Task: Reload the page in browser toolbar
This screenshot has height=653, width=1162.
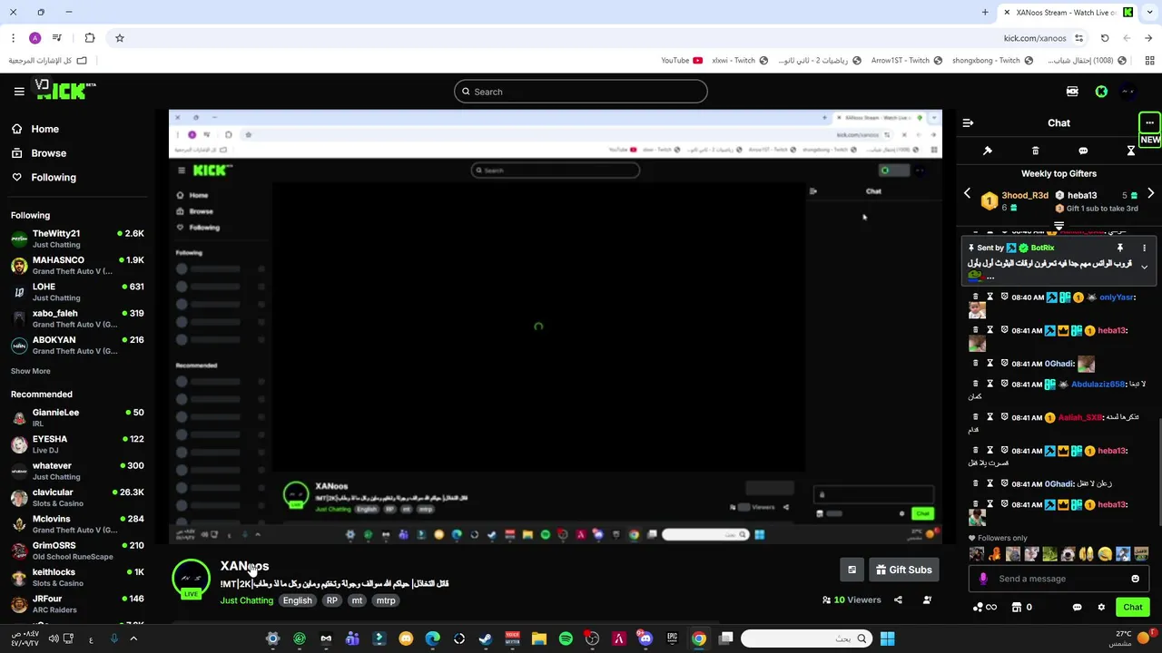Action: coord(1105,38)
